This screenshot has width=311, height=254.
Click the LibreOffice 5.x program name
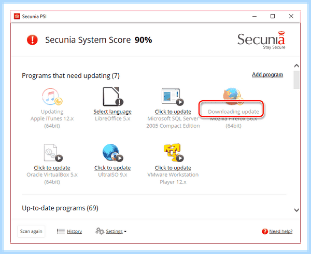point(112,118)
